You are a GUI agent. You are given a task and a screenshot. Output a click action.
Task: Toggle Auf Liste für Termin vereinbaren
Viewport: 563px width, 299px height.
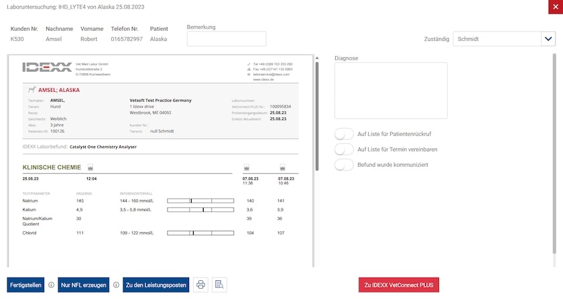click(344, 149)
